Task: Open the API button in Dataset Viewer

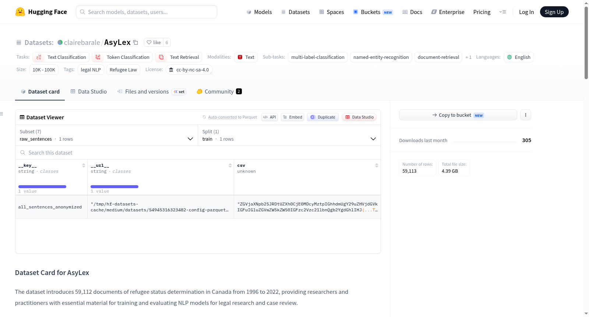Action: [269, 117]
